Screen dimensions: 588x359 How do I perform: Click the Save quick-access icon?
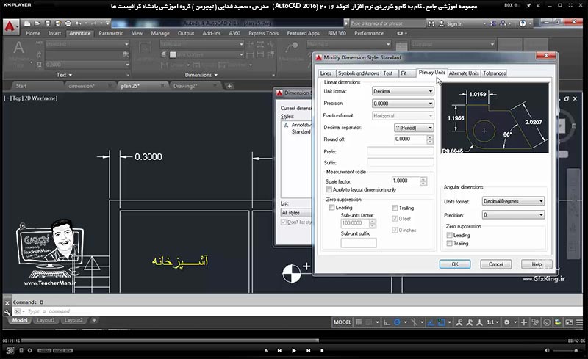point(48,23)
